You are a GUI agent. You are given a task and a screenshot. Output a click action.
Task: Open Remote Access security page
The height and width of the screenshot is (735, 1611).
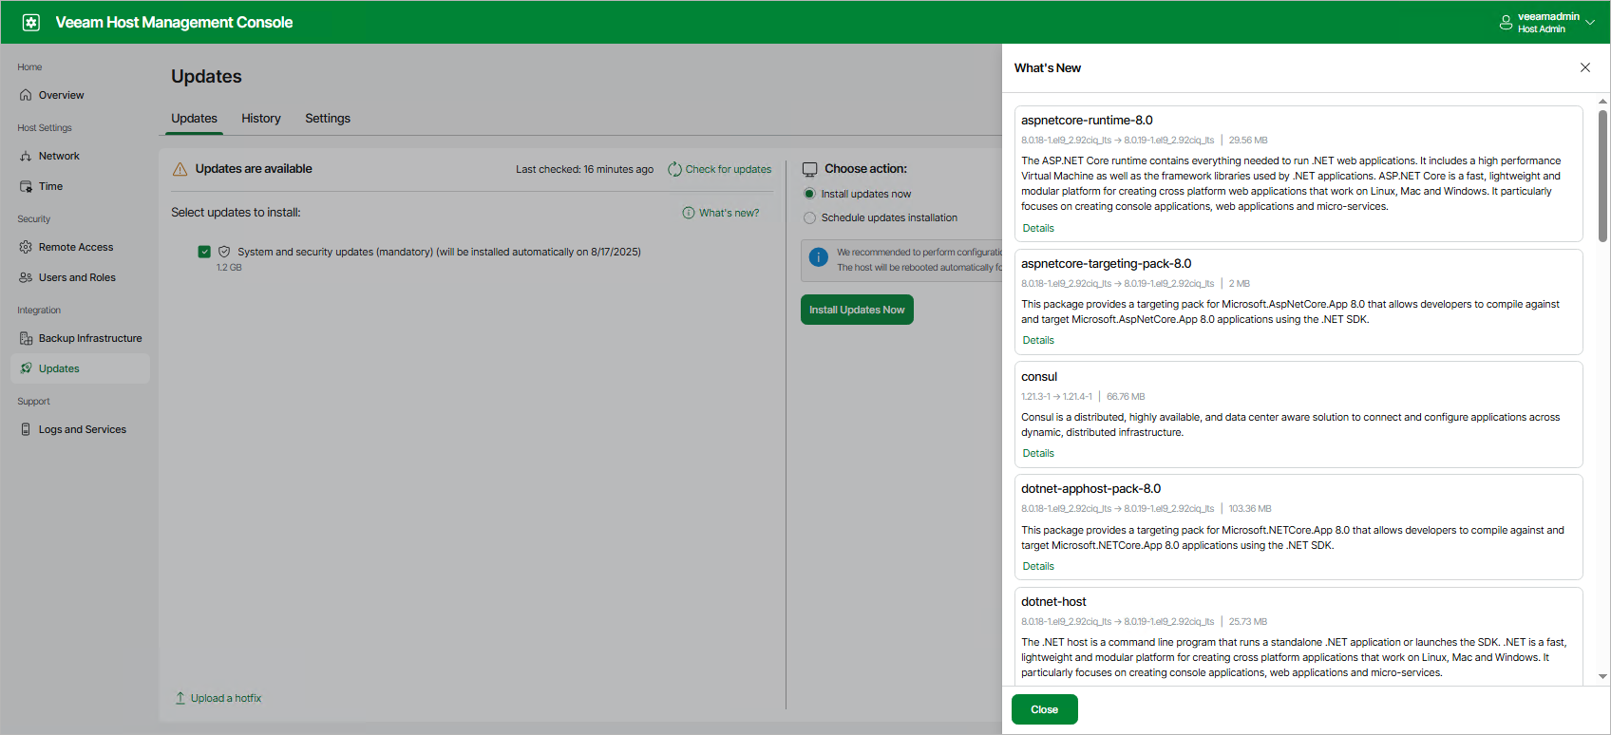pyautogui.click(x=80, y=247)
